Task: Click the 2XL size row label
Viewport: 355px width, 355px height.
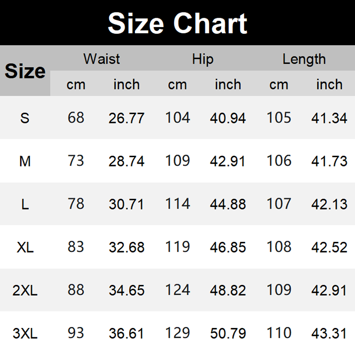Action: 25,290
